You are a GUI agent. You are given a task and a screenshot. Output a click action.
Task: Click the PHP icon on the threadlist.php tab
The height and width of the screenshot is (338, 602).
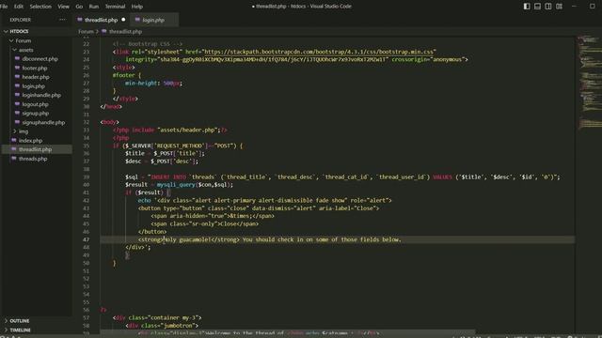[80, 20]
